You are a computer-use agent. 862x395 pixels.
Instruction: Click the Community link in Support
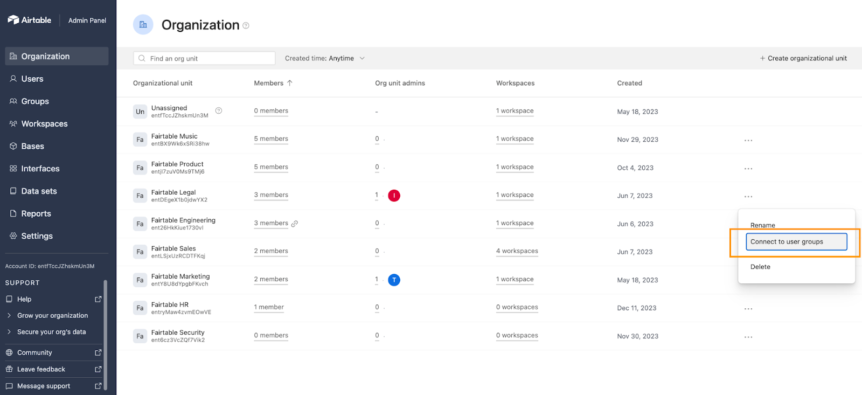pos(34,352)
